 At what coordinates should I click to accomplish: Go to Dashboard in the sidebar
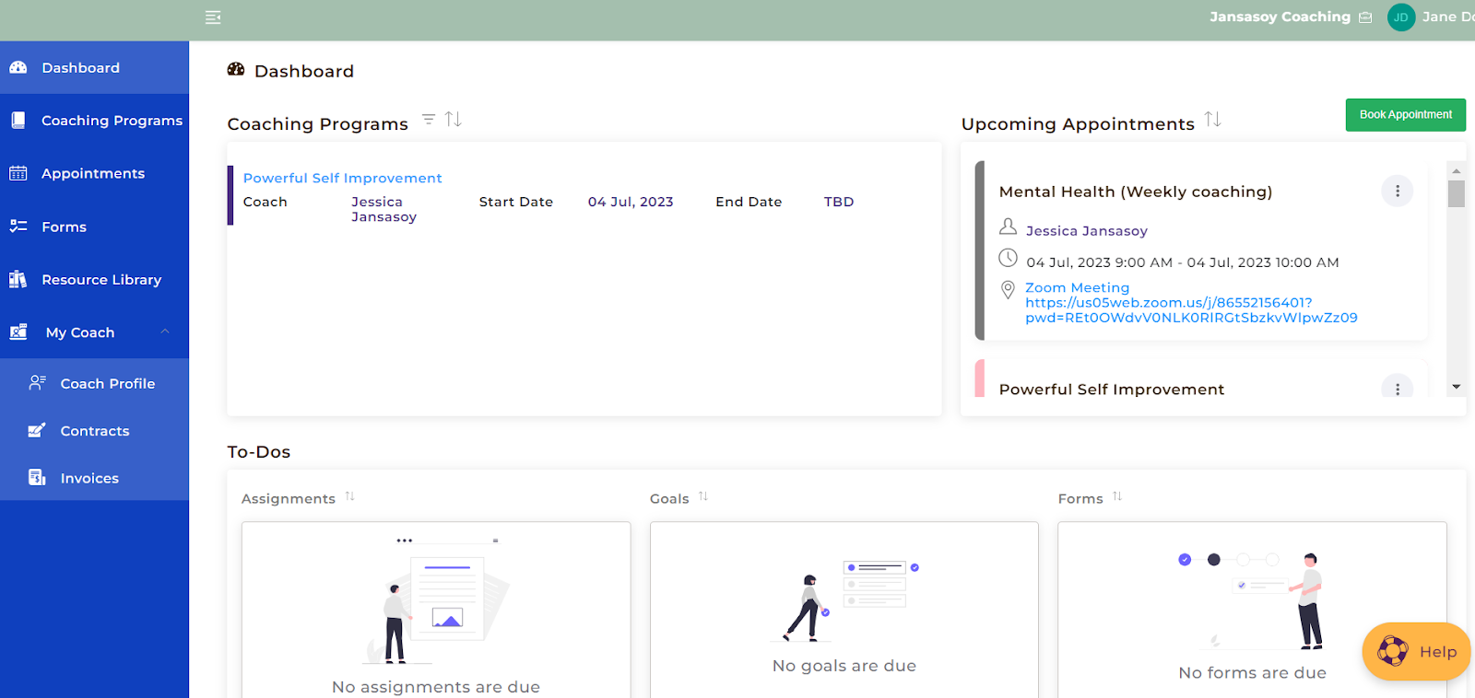click(94, 67)
